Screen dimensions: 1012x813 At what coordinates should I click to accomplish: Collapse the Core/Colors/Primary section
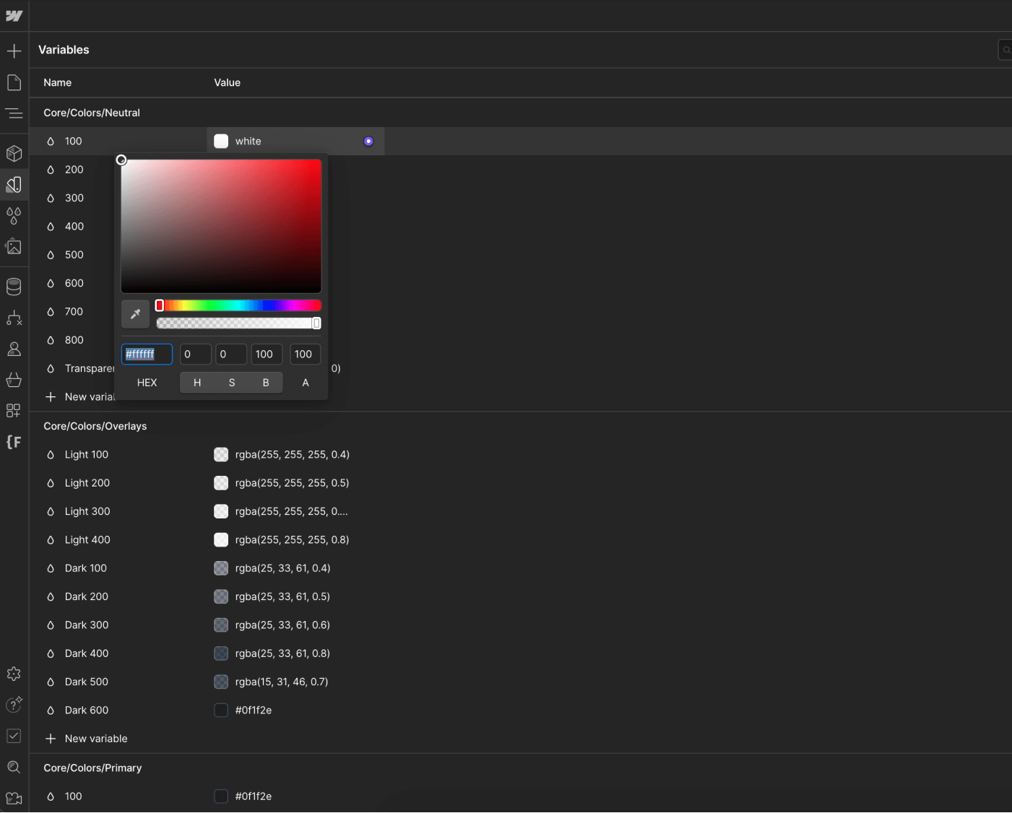(x=92, y=768)
